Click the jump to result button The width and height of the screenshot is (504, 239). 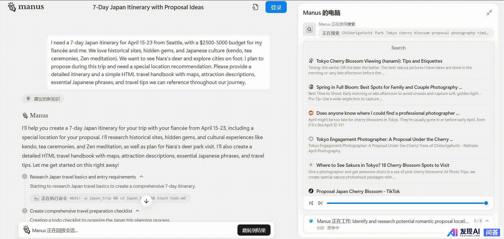254,230
